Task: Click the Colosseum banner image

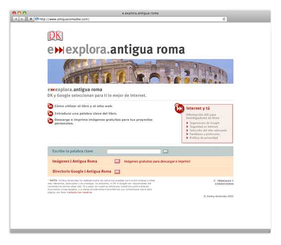Action: 140,71
